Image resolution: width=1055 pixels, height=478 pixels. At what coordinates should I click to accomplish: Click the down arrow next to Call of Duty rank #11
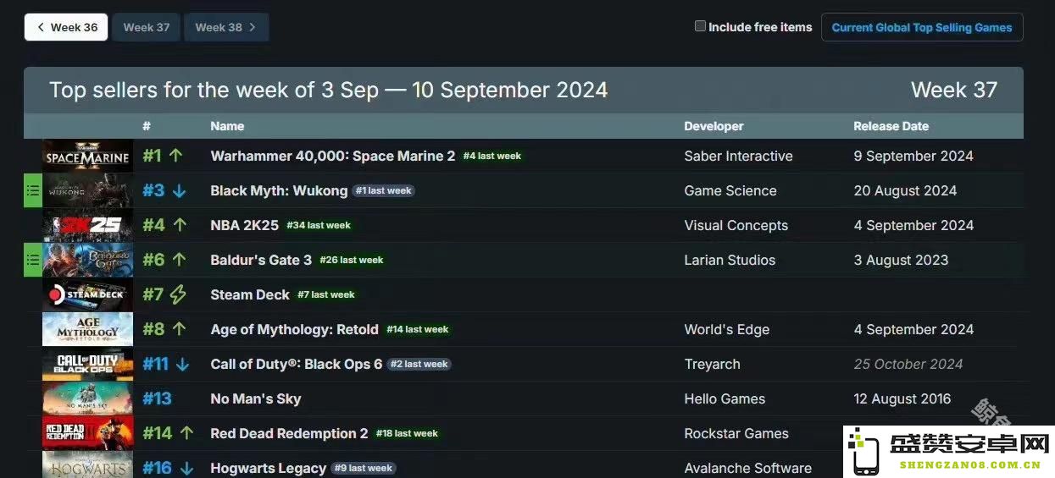click(183, 365)
